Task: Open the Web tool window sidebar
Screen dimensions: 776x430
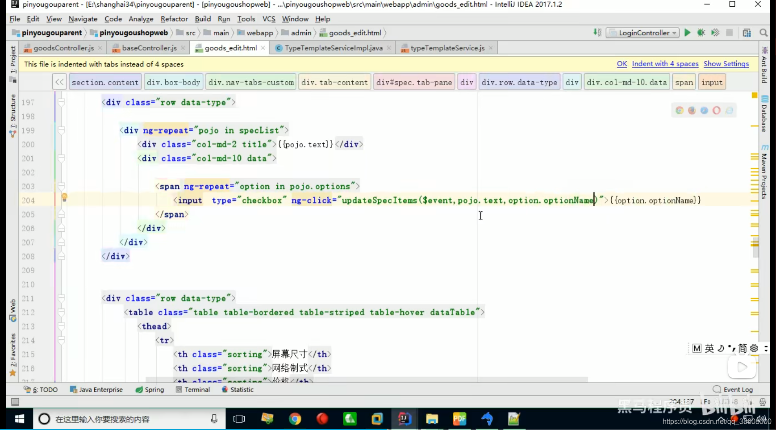Action: point(13,311)
